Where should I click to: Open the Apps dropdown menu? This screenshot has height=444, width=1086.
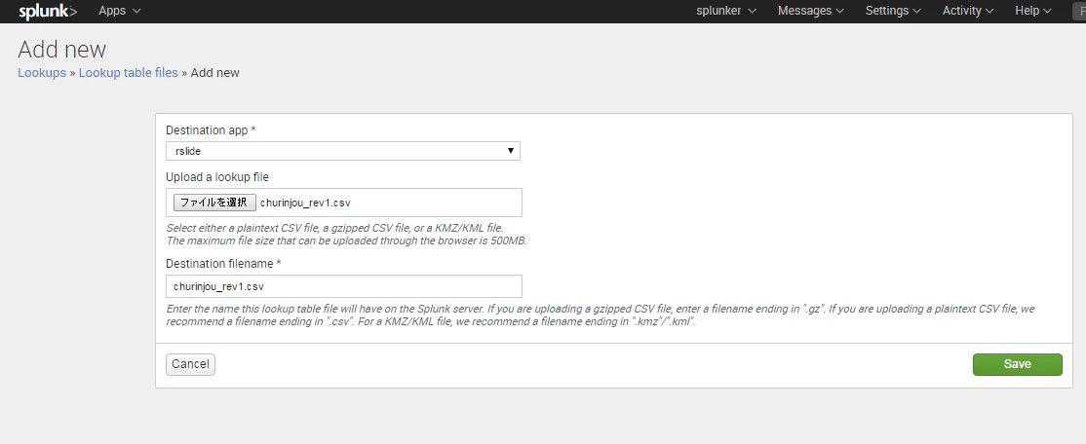click(119, 11)
